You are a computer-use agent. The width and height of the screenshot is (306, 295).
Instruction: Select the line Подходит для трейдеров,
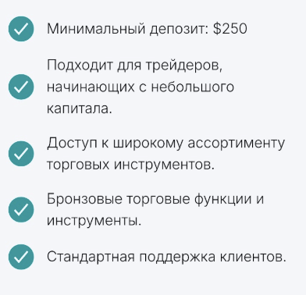[x=135, y=66]
